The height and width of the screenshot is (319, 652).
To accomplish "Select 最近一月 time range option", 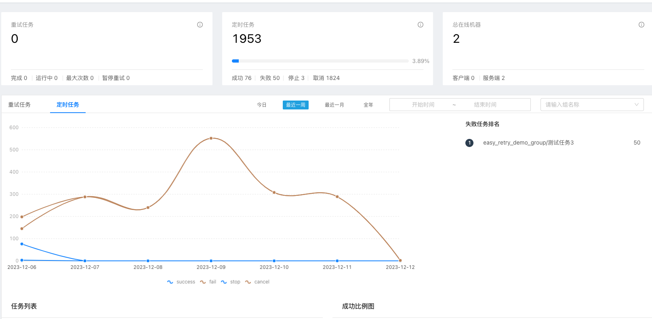I will (x=334, y=105).
